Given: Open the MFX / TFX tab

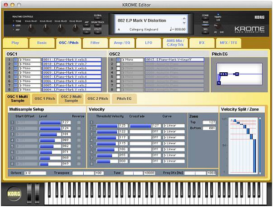Looking at the screenshot, I should pyautogui.click(x=228, y=43).
